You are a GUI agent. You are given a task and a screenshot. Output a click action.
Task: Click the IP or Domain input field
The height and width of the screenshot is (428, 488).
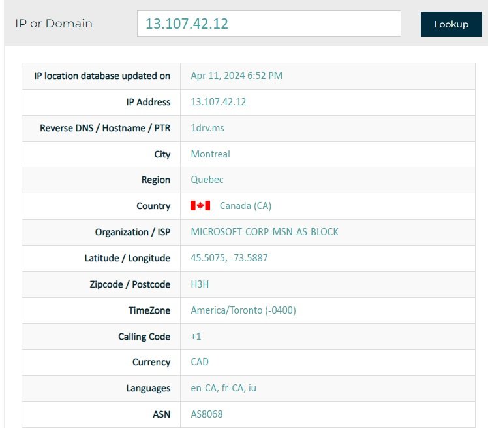click(x=268, y=24)
